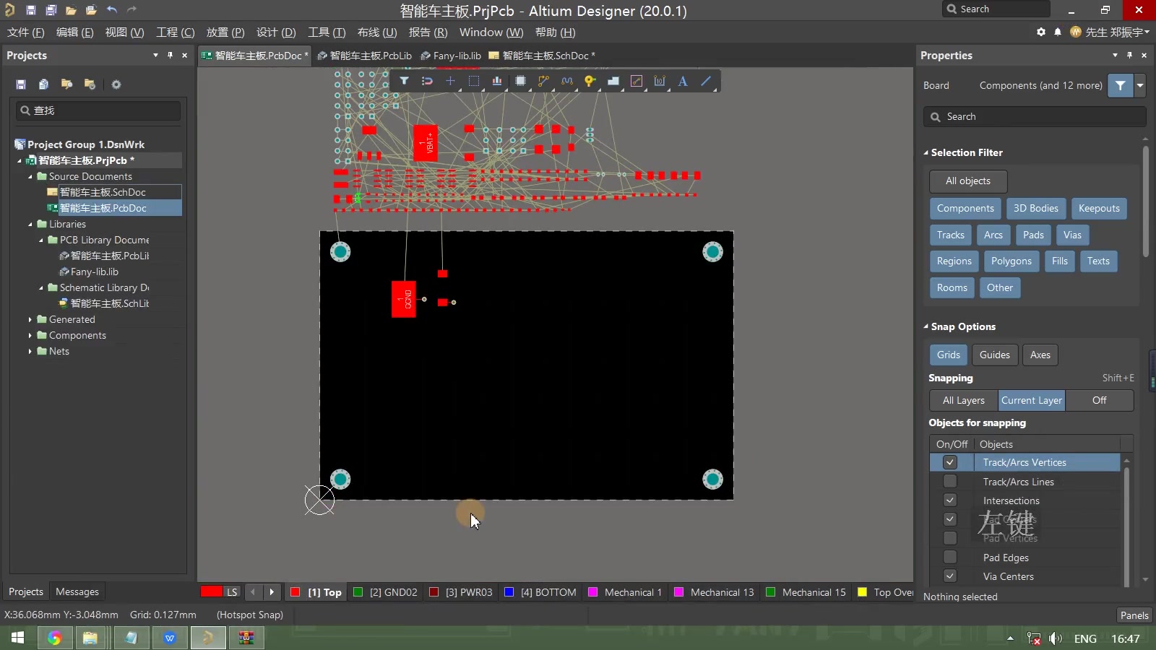Click the red current layer color swatch
1156x650 pixels.
click(212, 591)
